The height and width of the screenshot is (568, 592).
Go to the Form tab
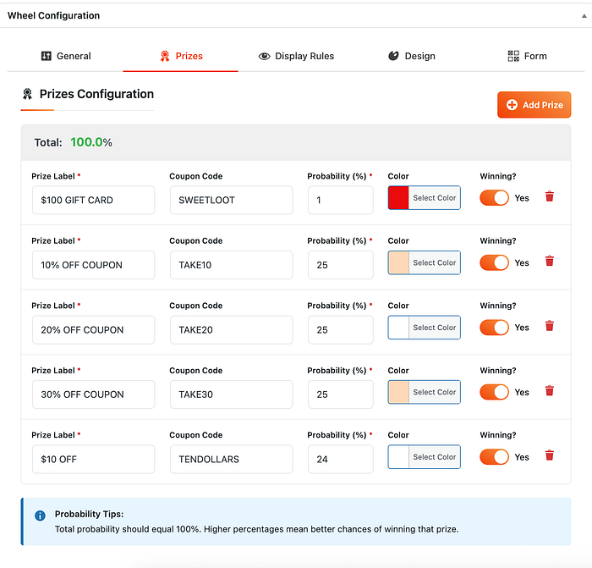[x=527, y=56]
